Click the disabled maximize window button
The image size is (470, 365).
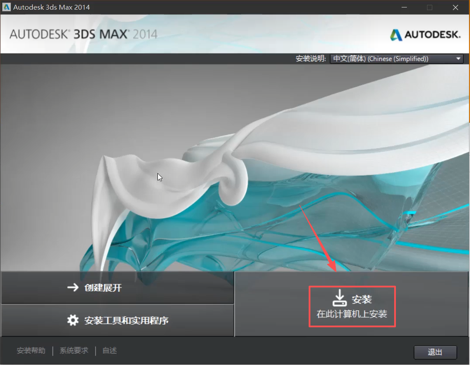coord(430,7)
